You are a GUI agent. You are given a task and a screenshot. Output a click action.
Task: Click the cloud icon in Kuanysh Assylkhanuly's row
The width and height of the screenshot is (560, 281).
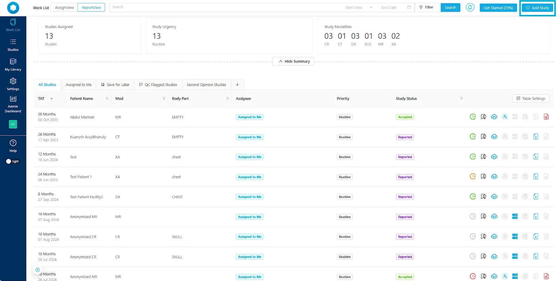(494, 137)
